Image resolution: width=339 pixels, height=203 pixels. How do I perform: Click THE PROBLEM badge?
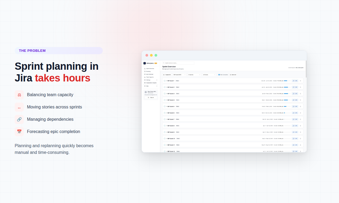(x=59, y=50)
